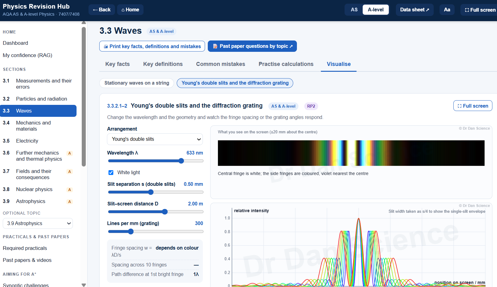This screenshot has height=287, width=497.
Task: Enter full screen from top bar
Action: point(479,10)
